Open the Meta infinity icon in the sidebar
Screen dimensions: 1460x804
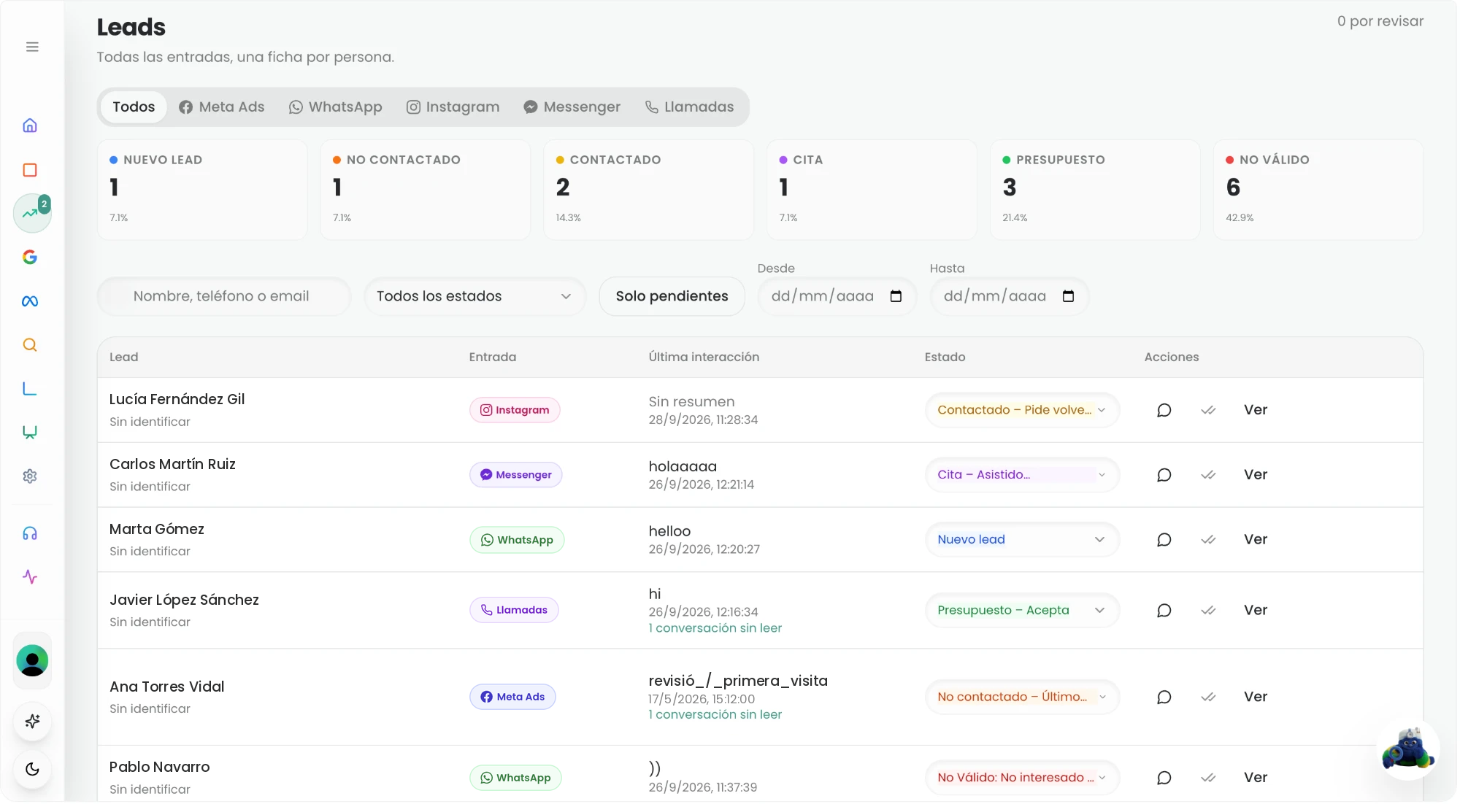30,301
